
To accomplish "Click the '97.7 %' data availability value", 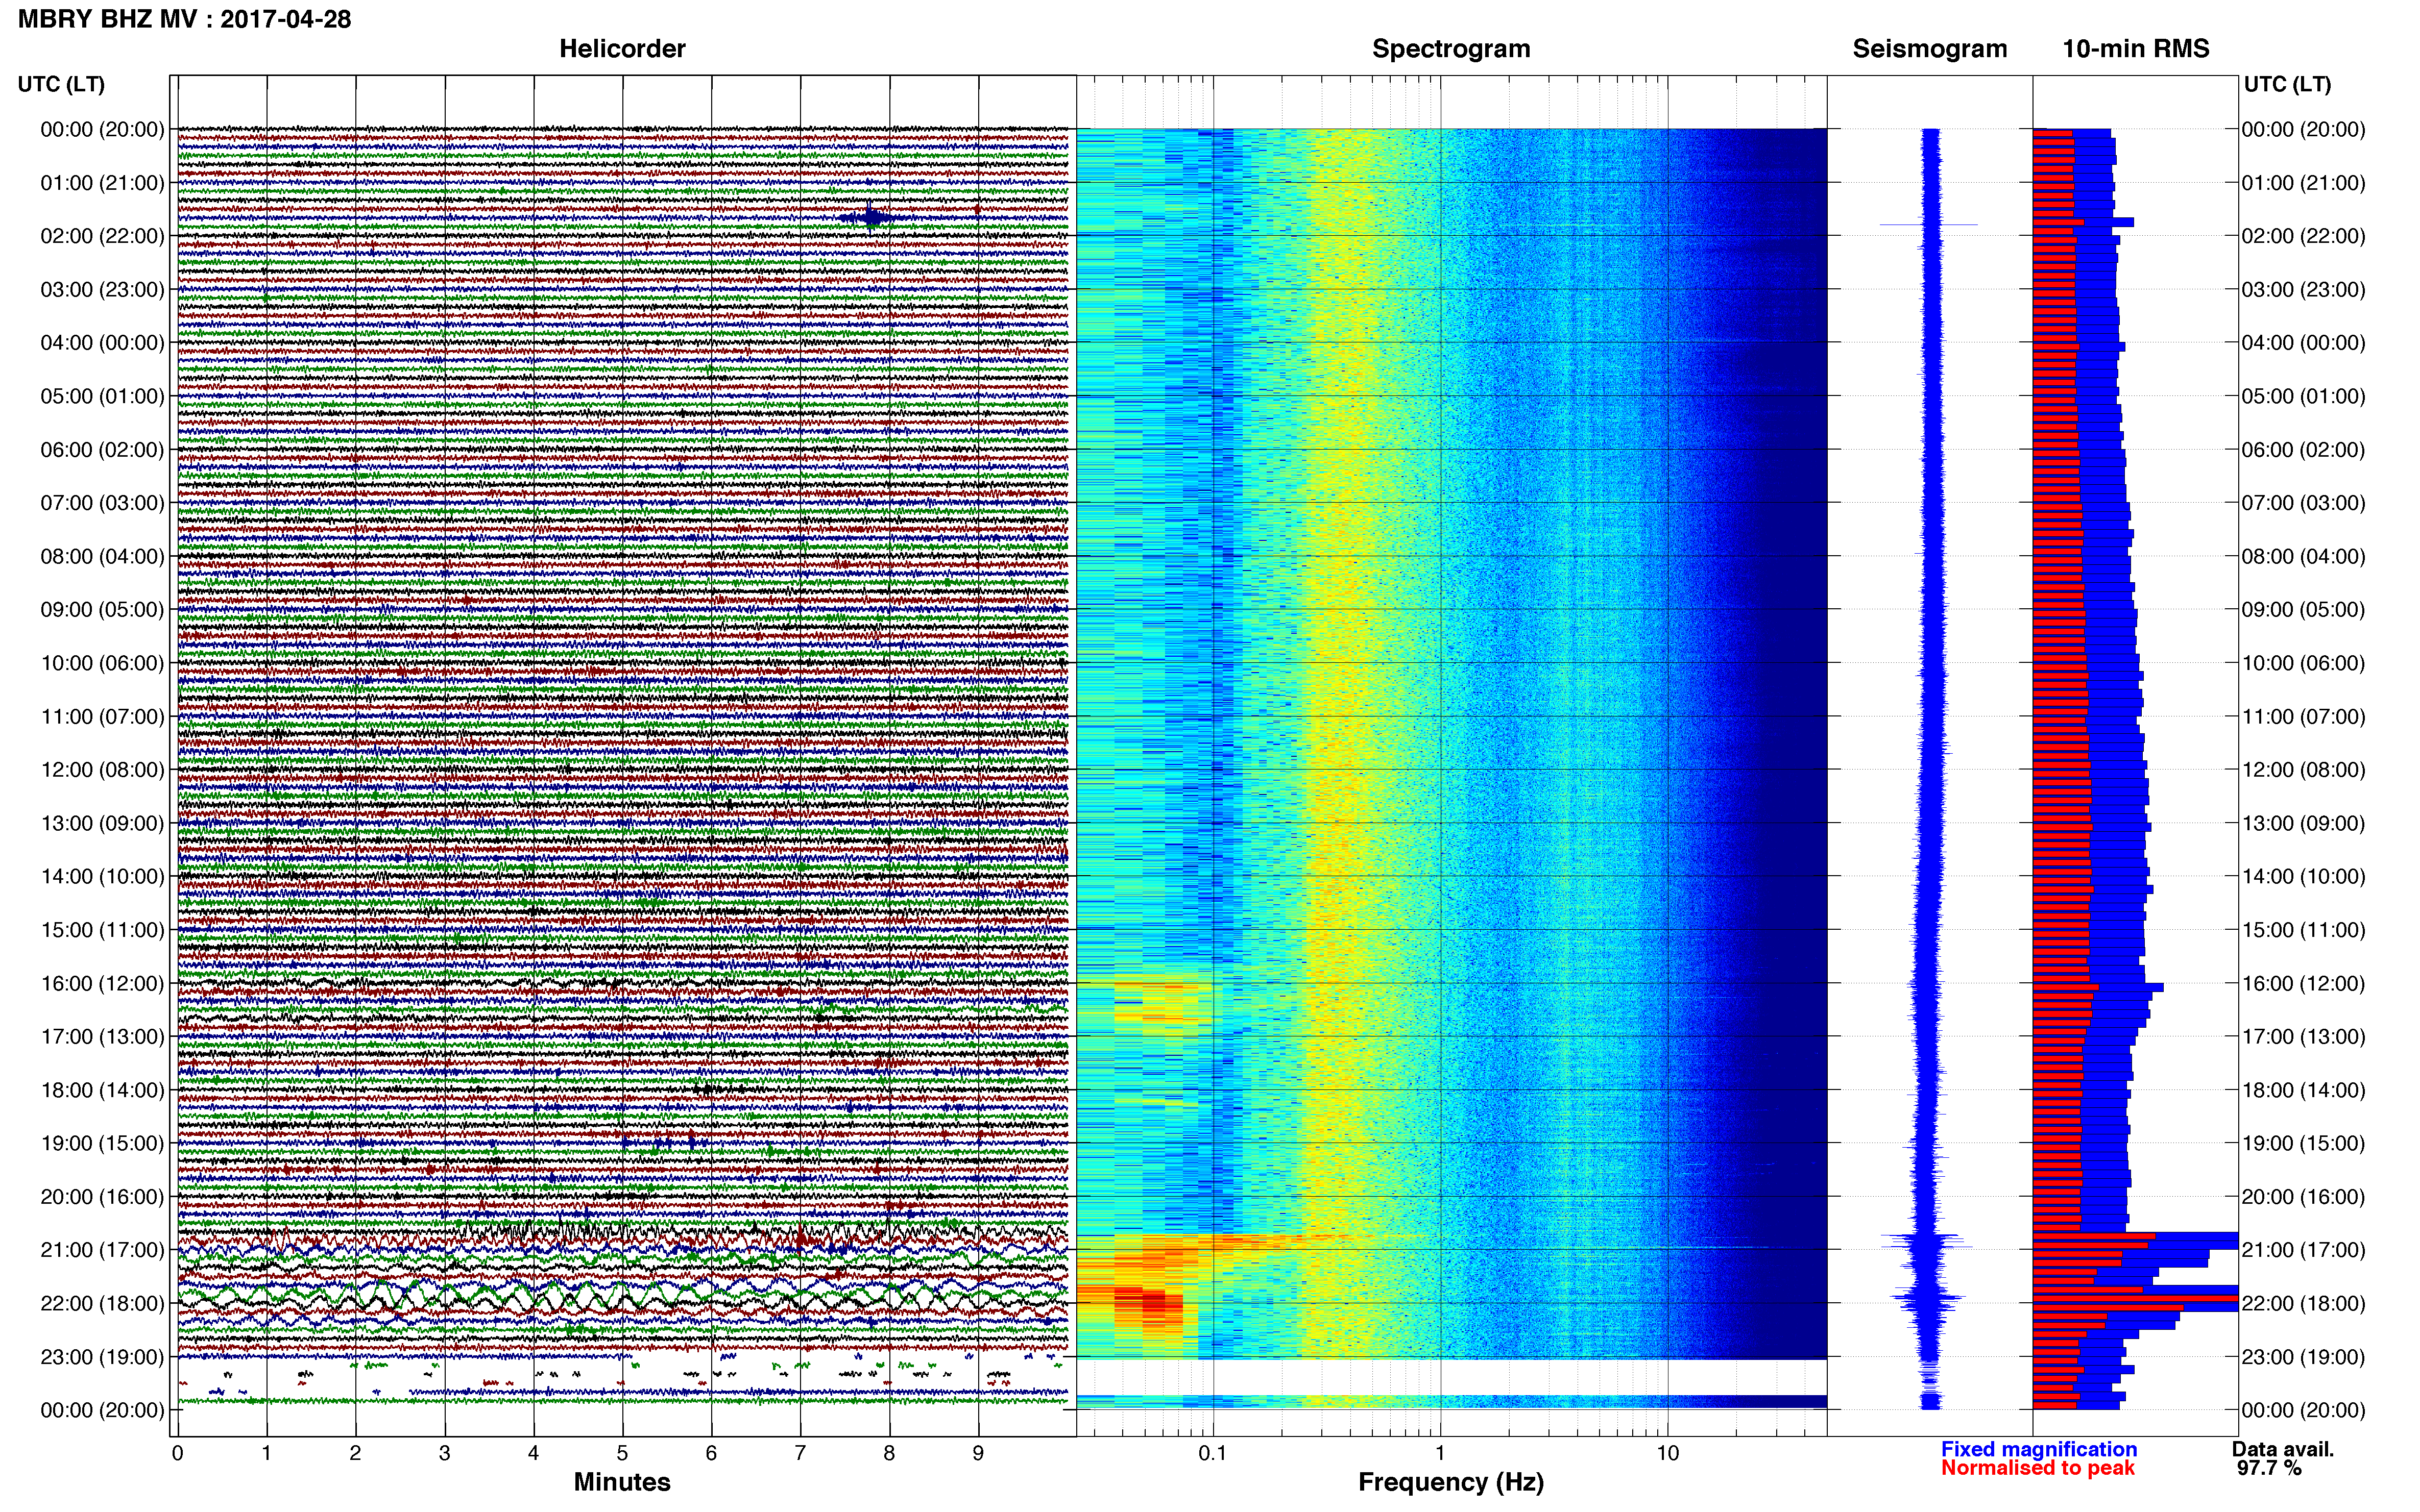I will 2270,1468.
